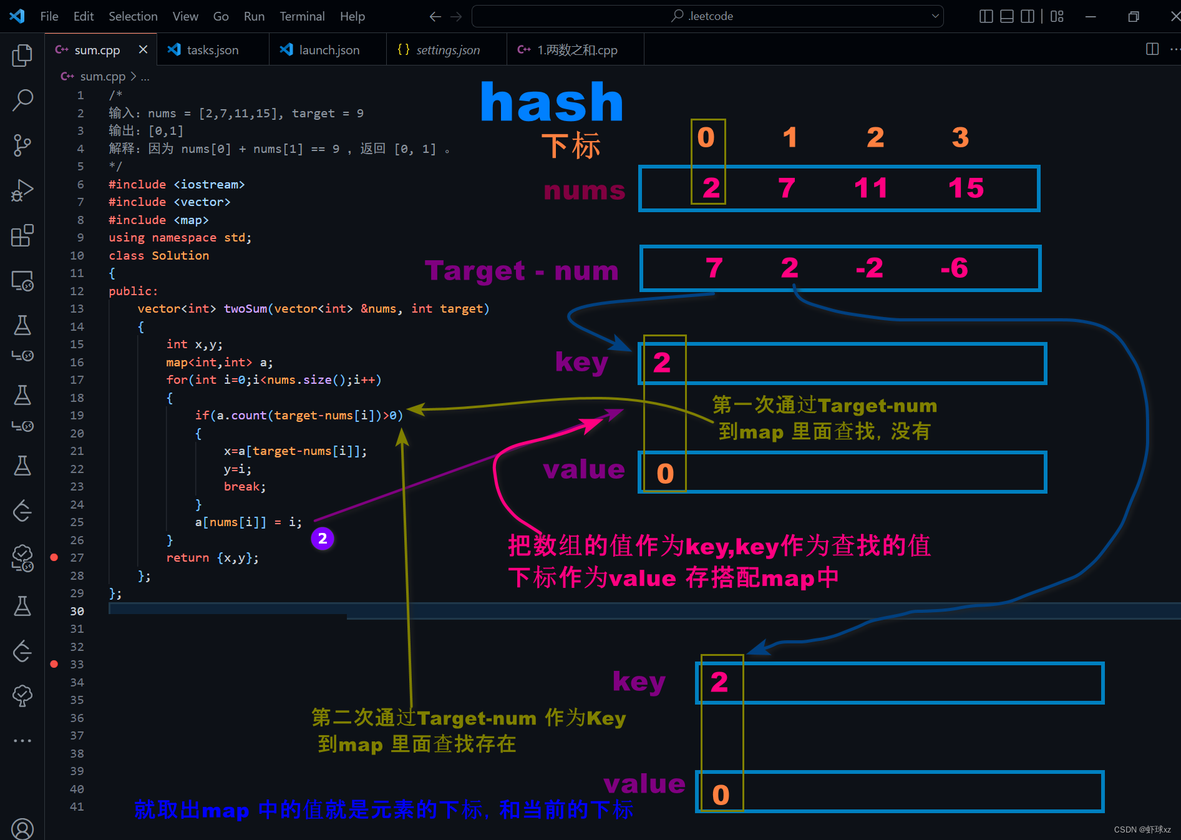Screen dimensions: 1181x840
Task: Switch to the launch.json tab
Action: point(329,50)
